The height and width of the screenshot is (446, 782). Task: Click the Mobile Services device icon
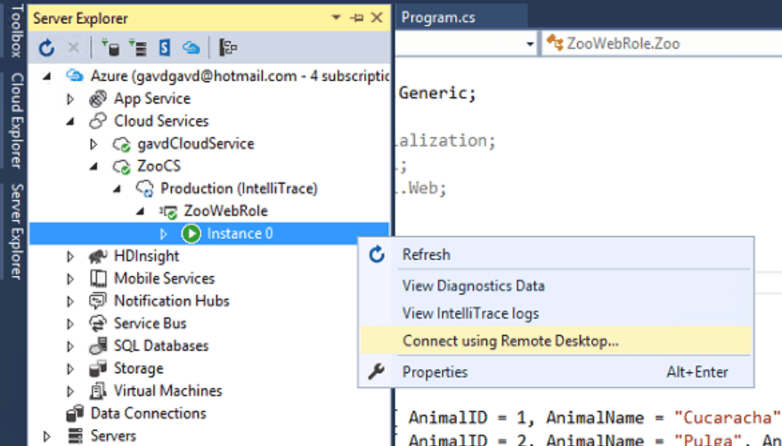point(98,278)
